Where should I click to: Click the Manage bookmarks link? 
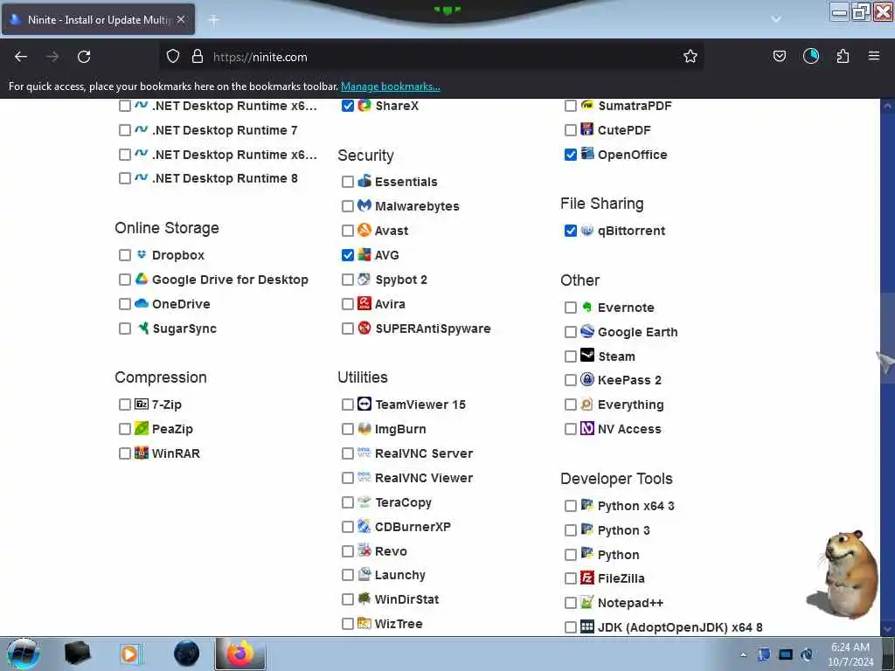391,86
